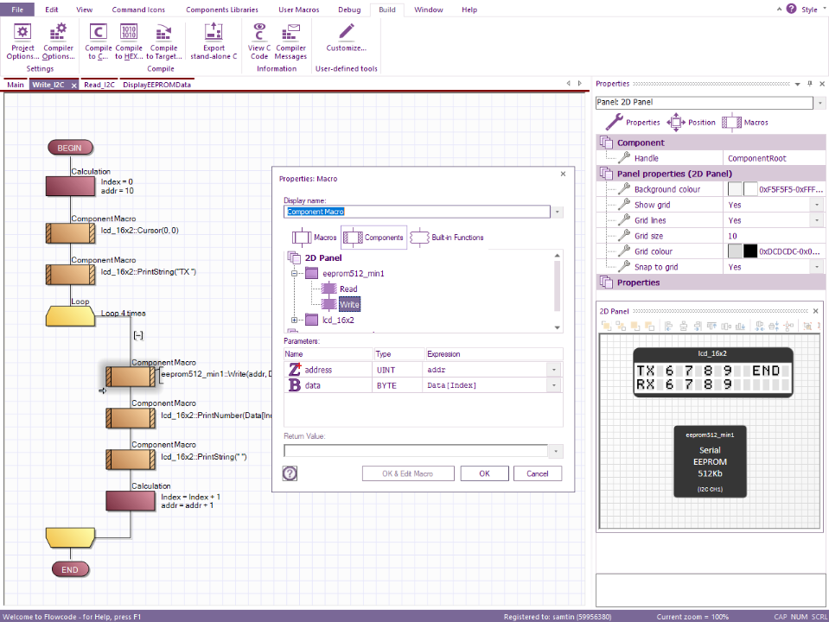The height and width of the screenshot is (622, 829).
Task: Switch to Macros tab in macro dialog
Action: (315, 238)
